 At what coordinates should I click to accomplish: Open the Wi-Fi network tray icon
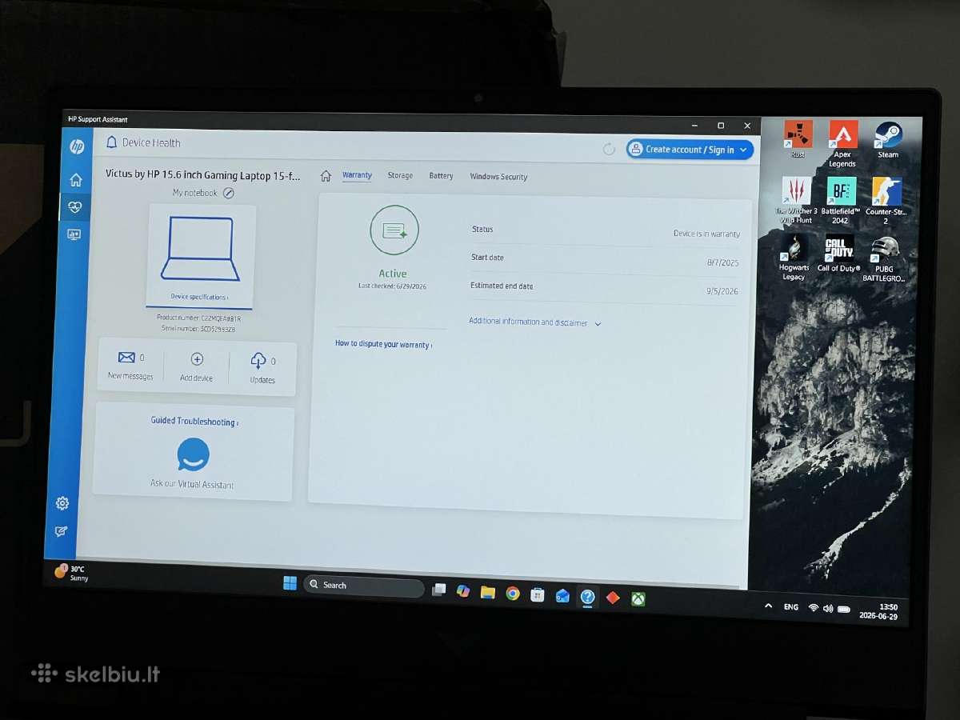pyautogui.click(x=813, y=609)
